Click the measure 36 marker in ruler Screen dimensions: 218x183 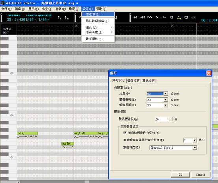pos(173,26)
